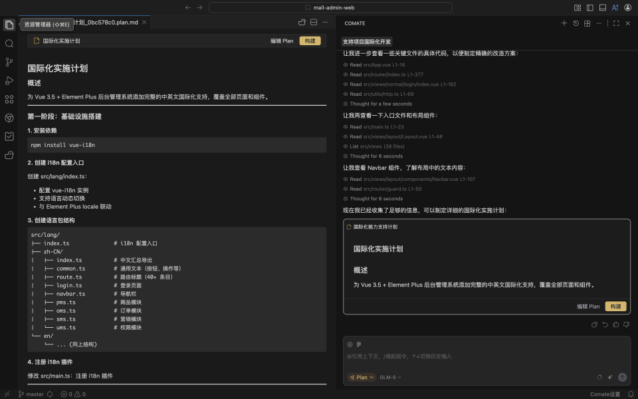Open COMATE panel more options ellipsis
This screenshot has width=638, height=399.
pyautogui.click(x=599, y=23)
